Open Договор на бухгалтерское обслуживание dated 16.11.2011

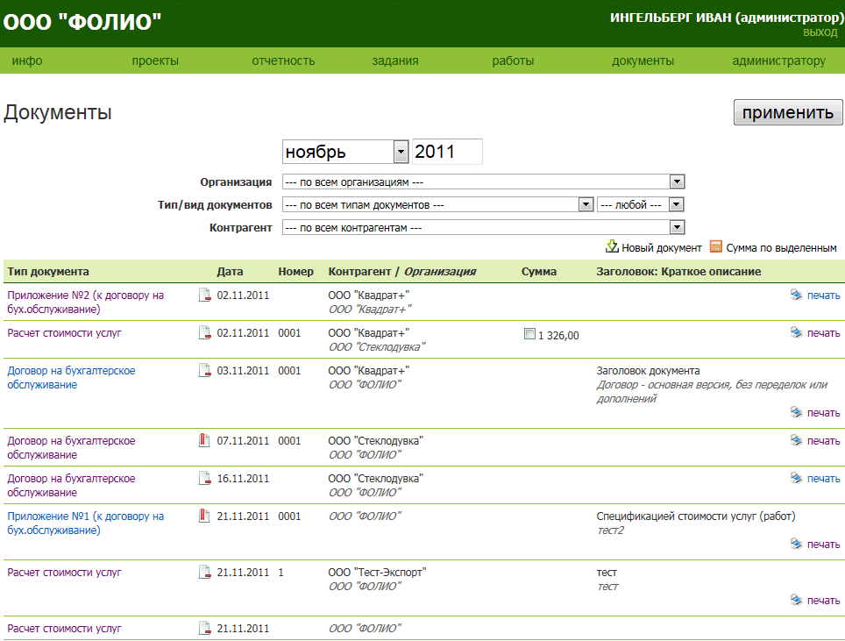[x=71, y=485]
